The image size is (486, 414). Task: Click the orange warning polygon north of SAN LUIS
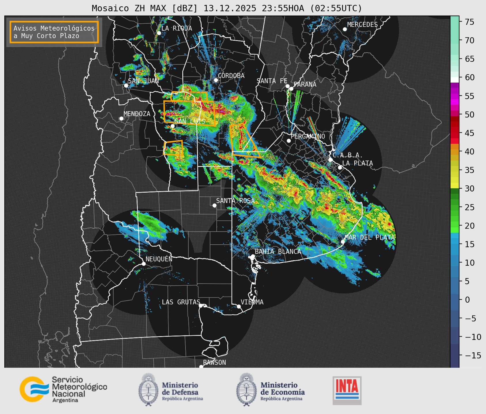(x=189, y=113)
